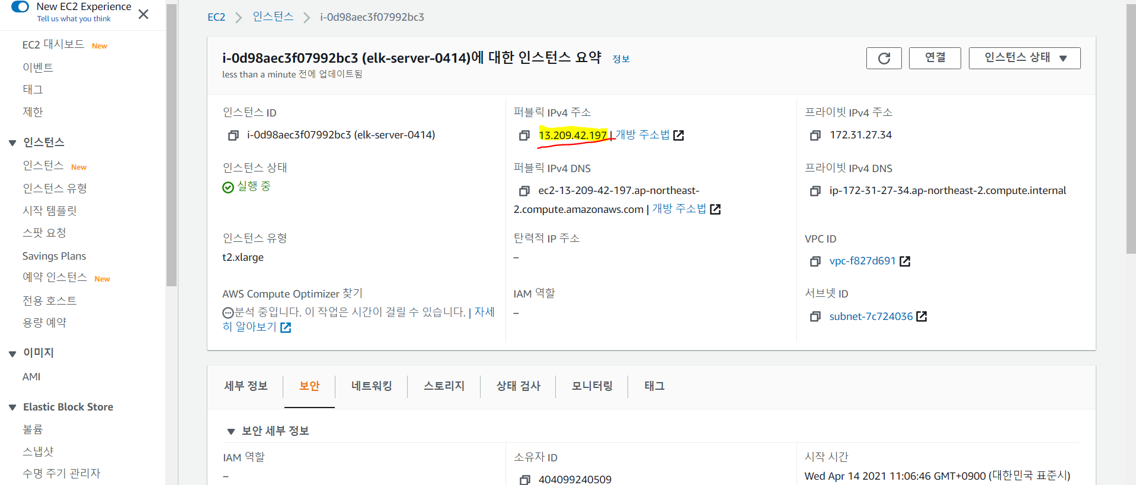Refresh the instance summary
The image size is (1136, 485).
[x=884, y=58]
